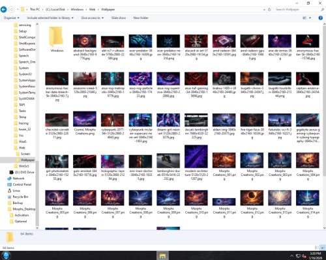
Task: Click the folder tree scroll-up arrow
Action: tap(37, 24)
